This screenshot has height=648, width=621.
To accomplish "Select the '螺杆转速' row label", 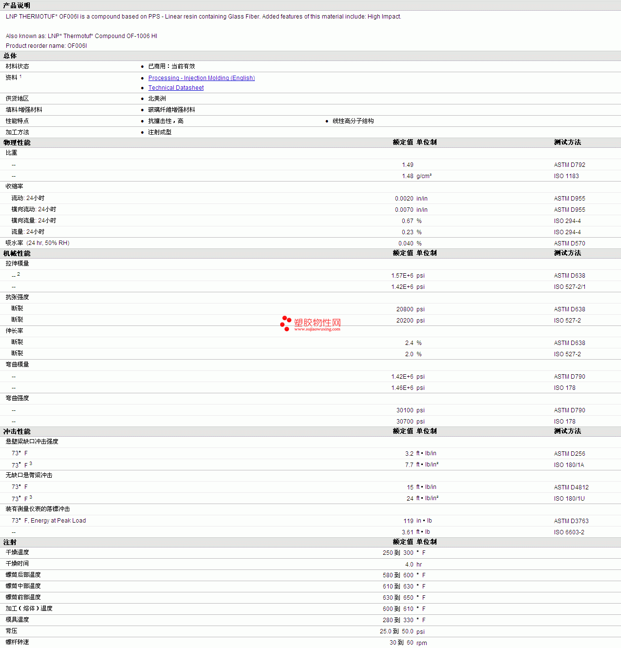I will click(18, 642).
